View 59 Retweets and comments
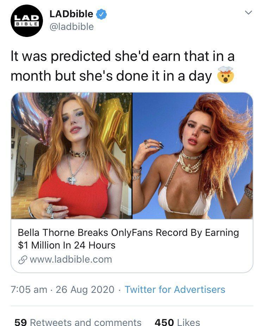Screen dimensions: 264x326 click(78, 322)
